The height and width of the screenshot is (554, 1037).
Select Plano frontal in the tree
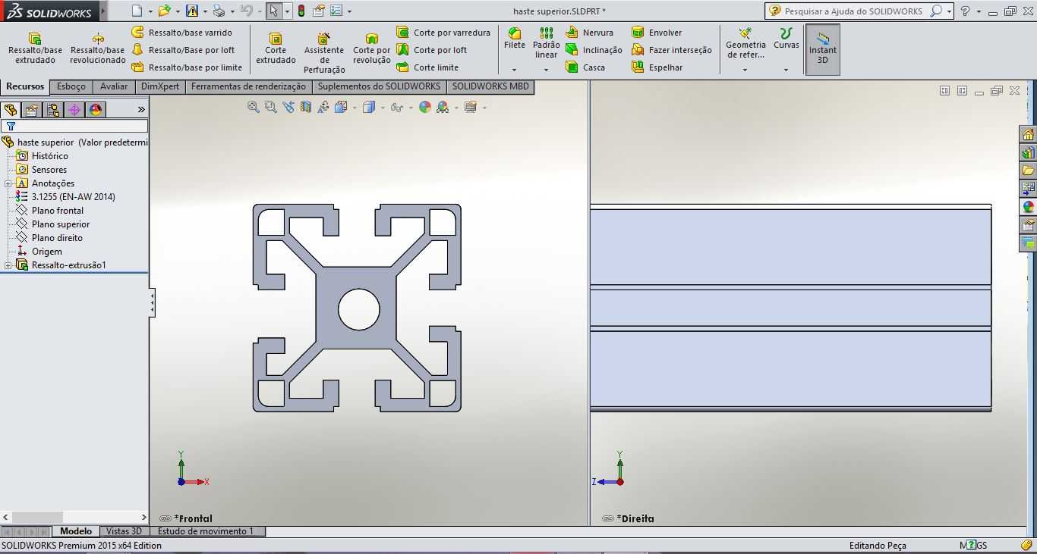coord(58,211)
